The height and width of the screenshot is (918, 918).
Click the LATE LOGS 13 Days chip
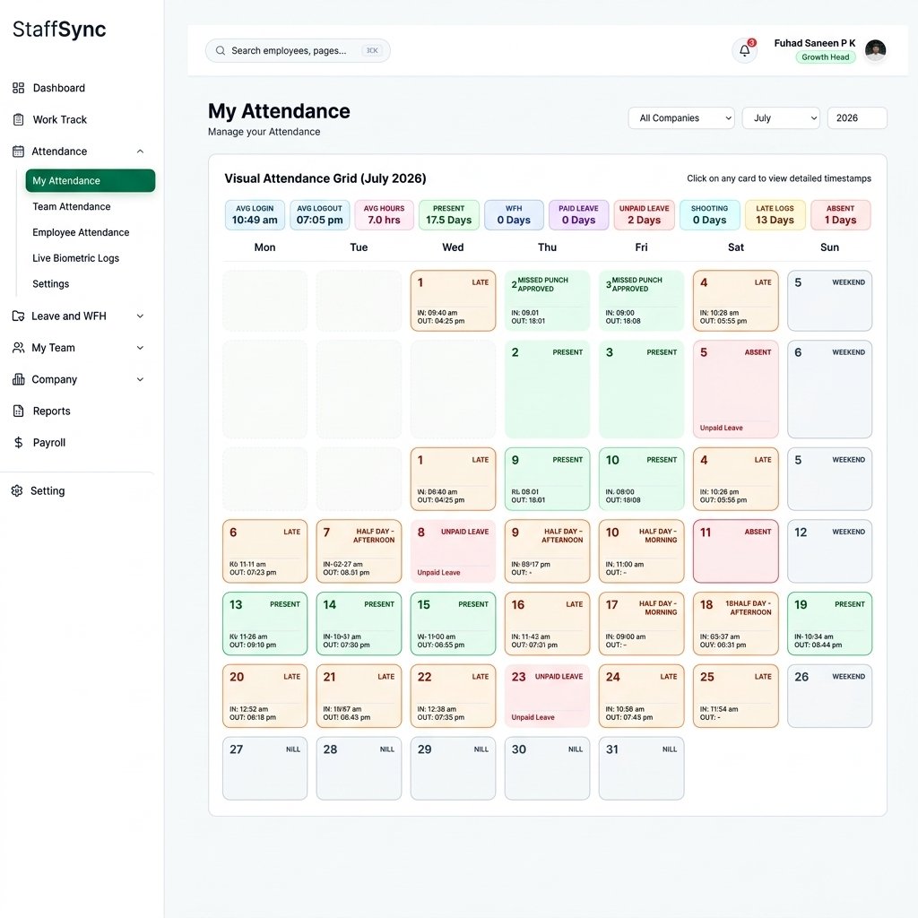pos(775,215)
